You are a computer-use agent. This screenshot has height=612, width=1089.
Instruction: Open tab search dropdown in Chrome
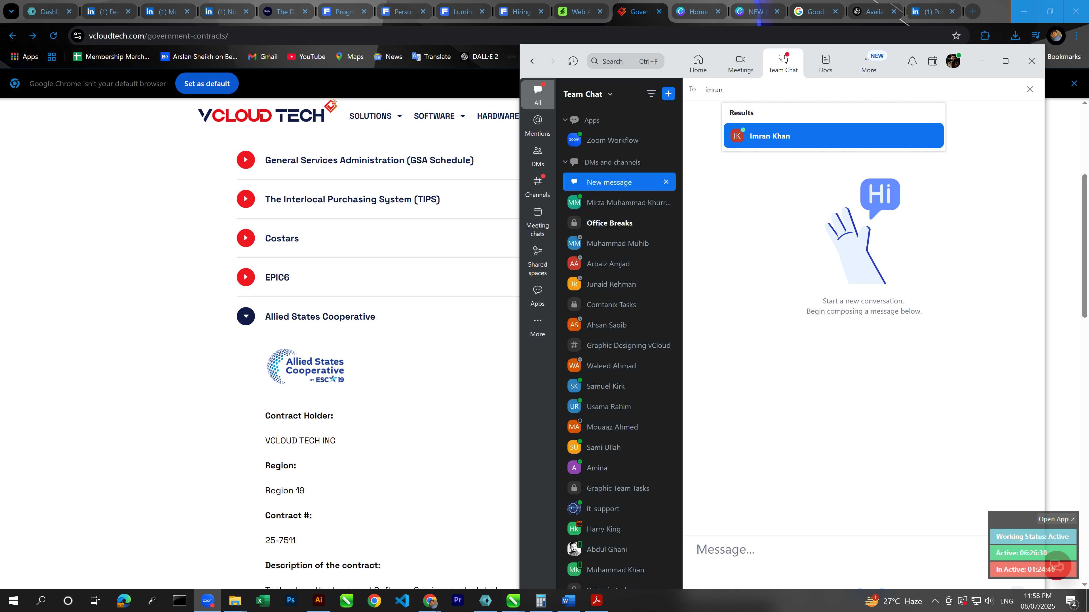[11, 12]
